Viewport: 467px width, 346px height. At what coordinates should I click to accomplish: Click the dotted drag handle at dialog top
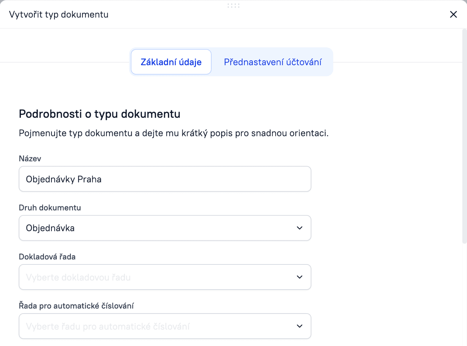pos(233,5)
